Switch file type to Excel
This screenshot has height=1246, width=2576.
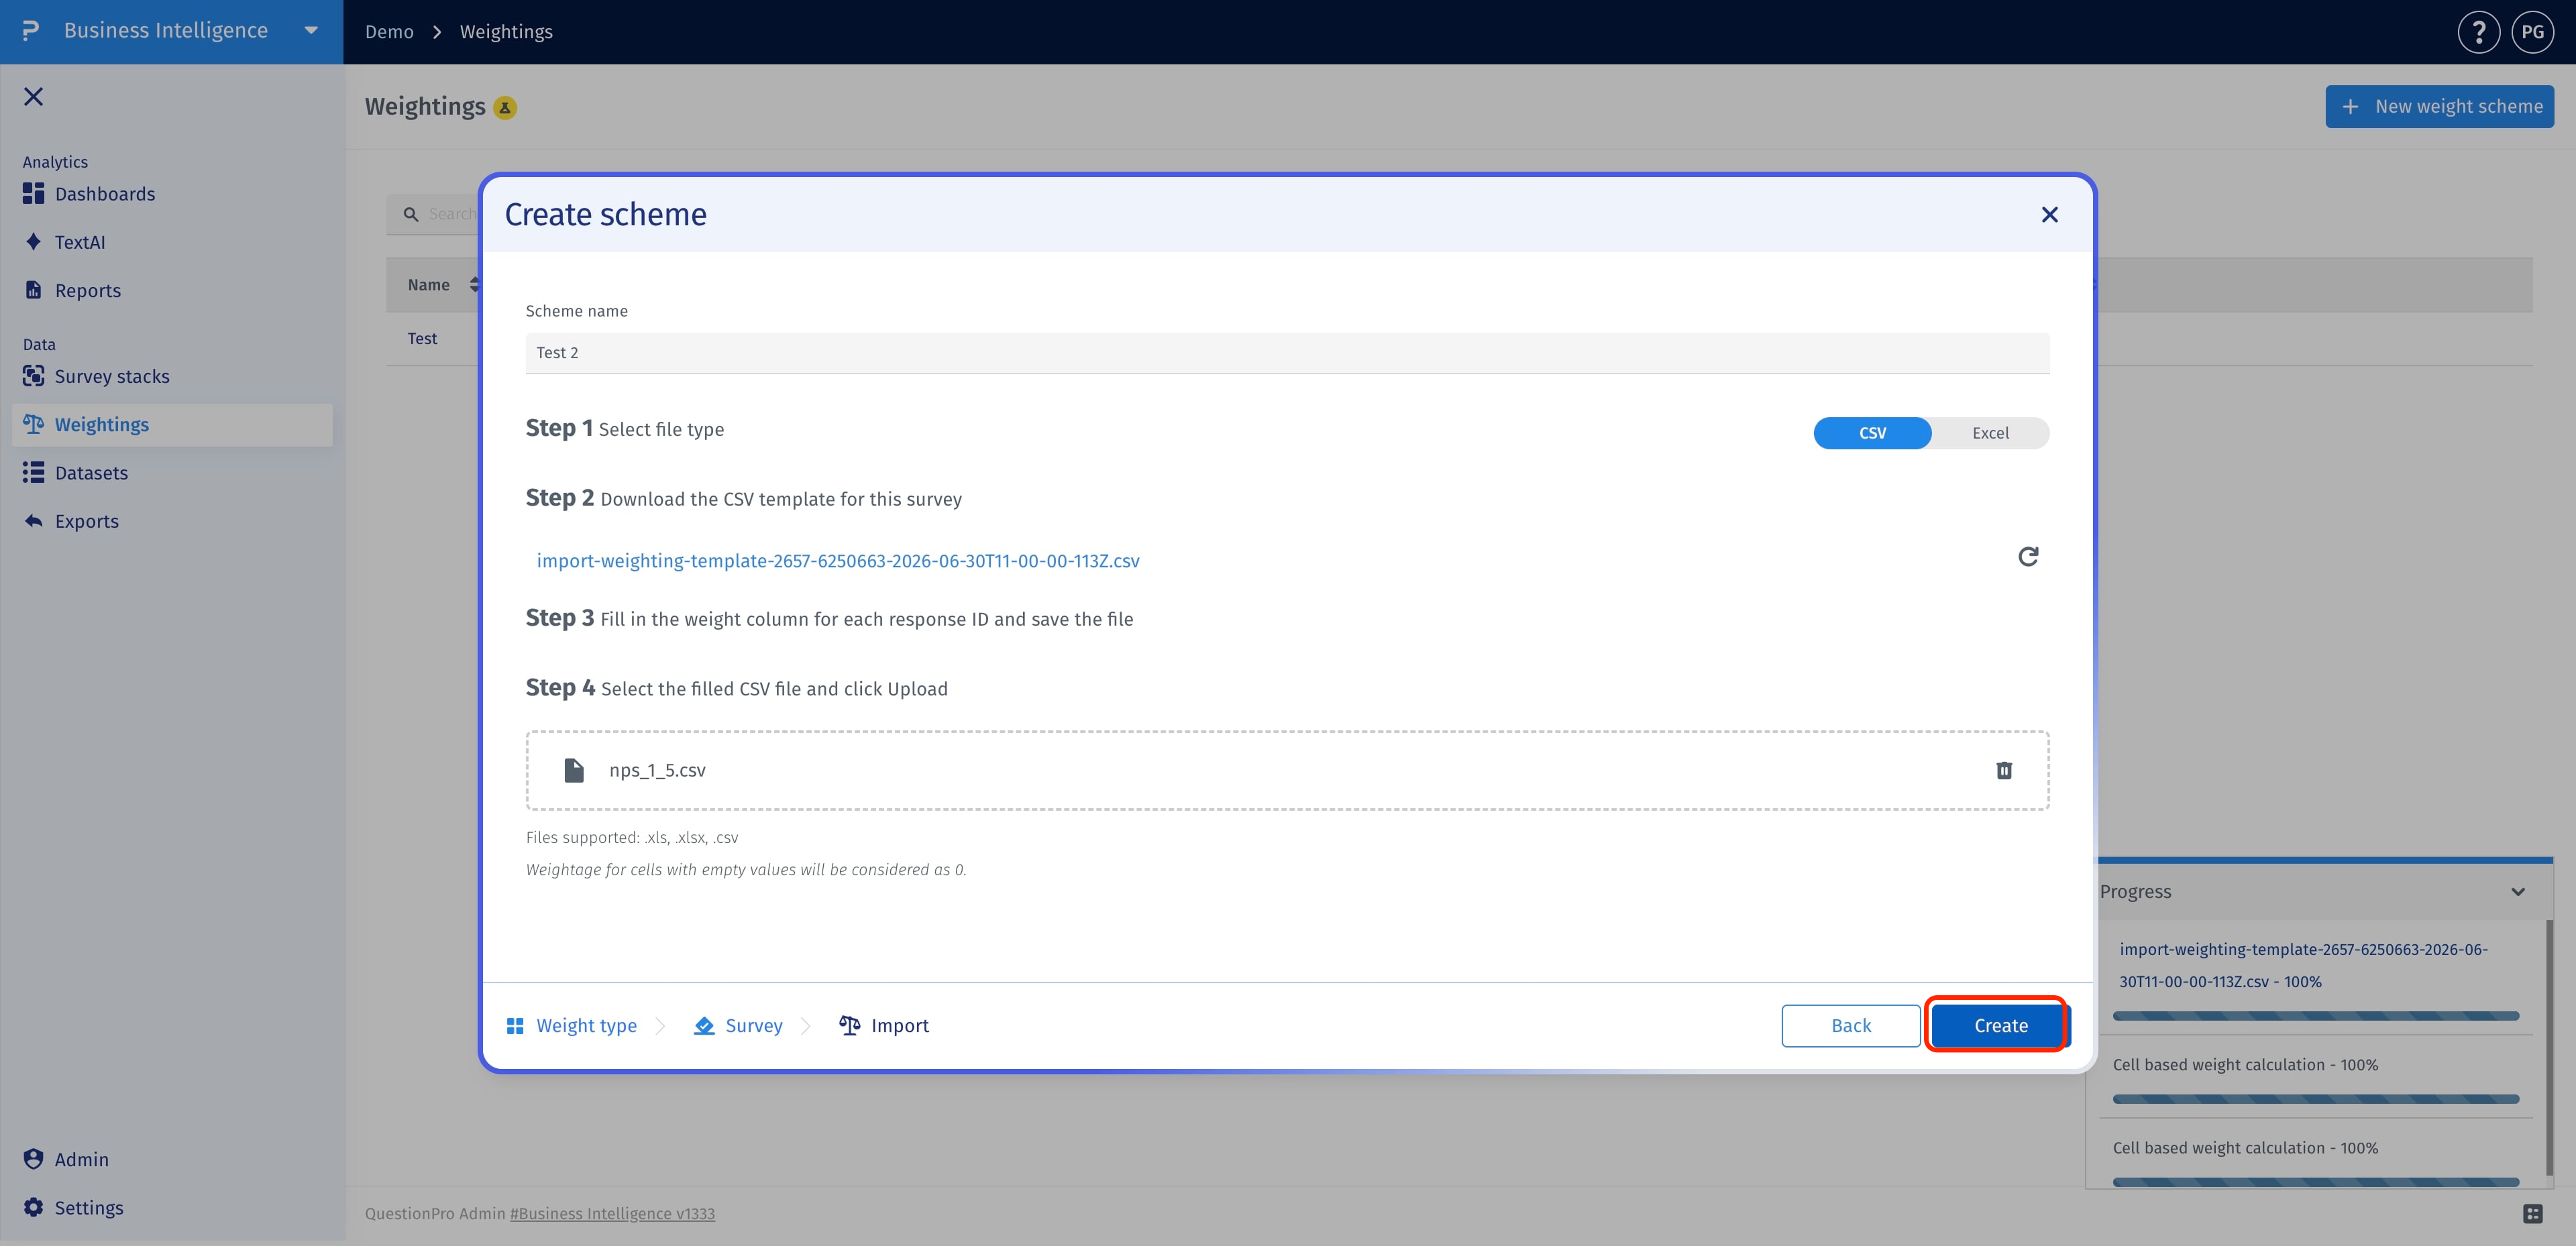[1990, 433]
